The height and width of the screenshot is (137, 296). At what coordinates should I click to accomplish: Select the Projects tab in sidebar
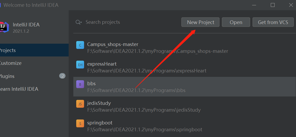coord(34,50)
